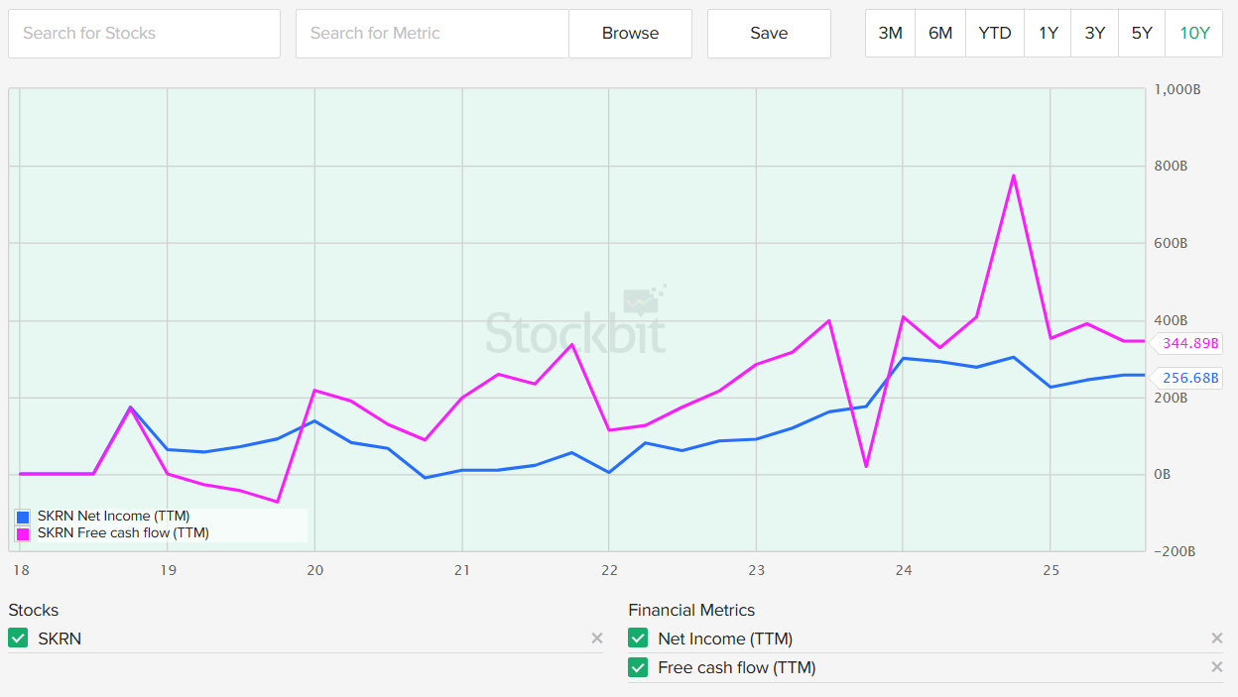This screenshot has height=697, width=1238.
Task: Remove the Free cash flow (TTM) metric
Action: [1217, 667]
